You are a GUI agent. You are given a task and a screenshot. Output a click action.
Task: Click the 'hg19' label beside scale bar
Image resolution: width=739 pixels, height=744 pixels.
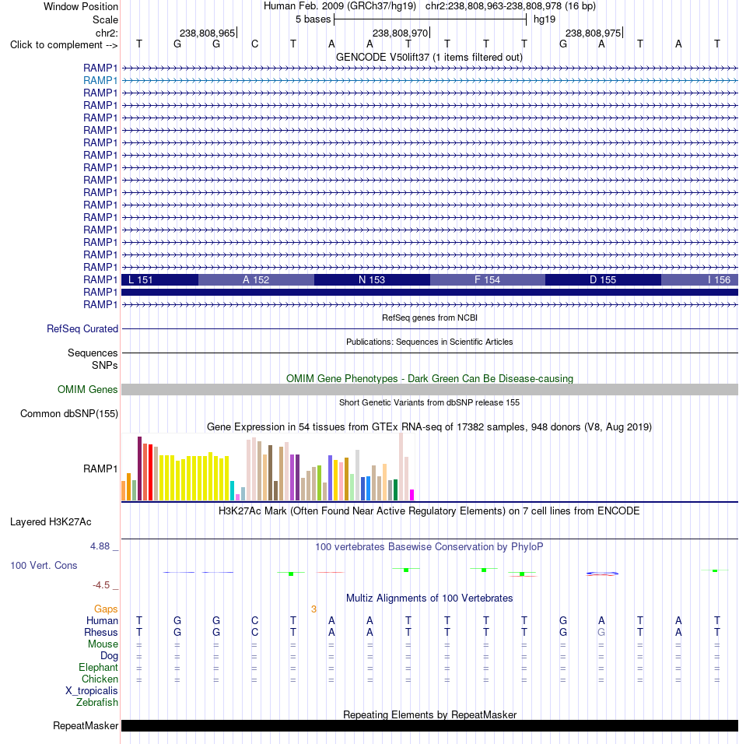pos(545,19)
